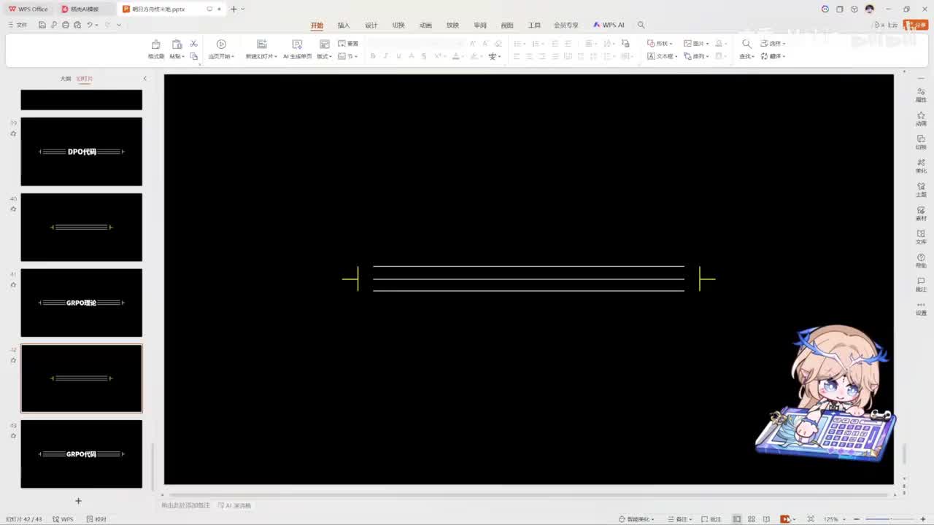Open Print Preview from quick toolbar

[77, 25]
